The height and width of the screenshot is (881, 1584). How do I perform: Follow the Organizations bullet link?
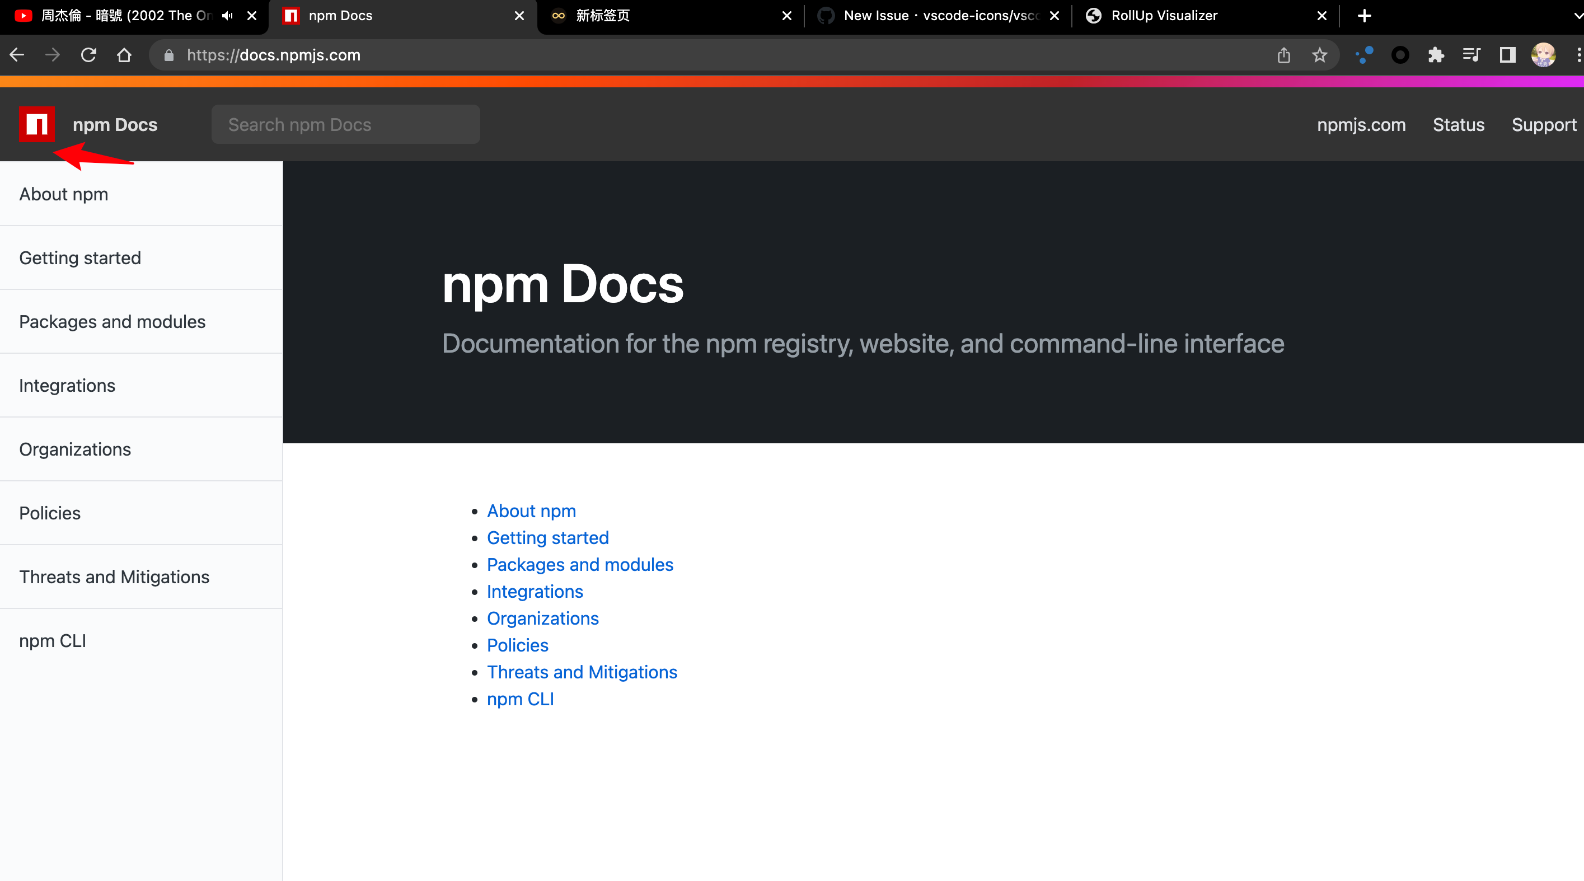click(x=543, y=618)
